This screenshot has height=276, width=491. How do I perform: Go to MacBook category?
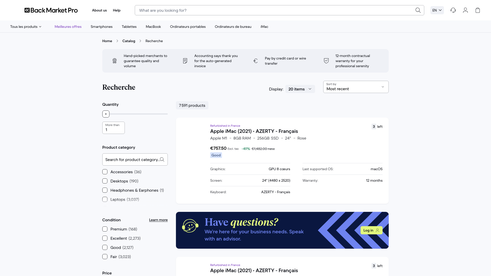[153, 27]
